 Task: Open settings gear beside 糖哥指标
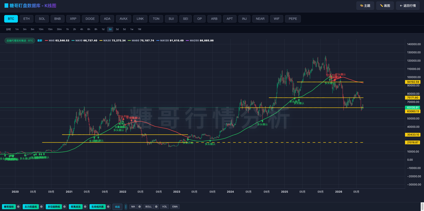pyautogui.click(x=18, y=207)
